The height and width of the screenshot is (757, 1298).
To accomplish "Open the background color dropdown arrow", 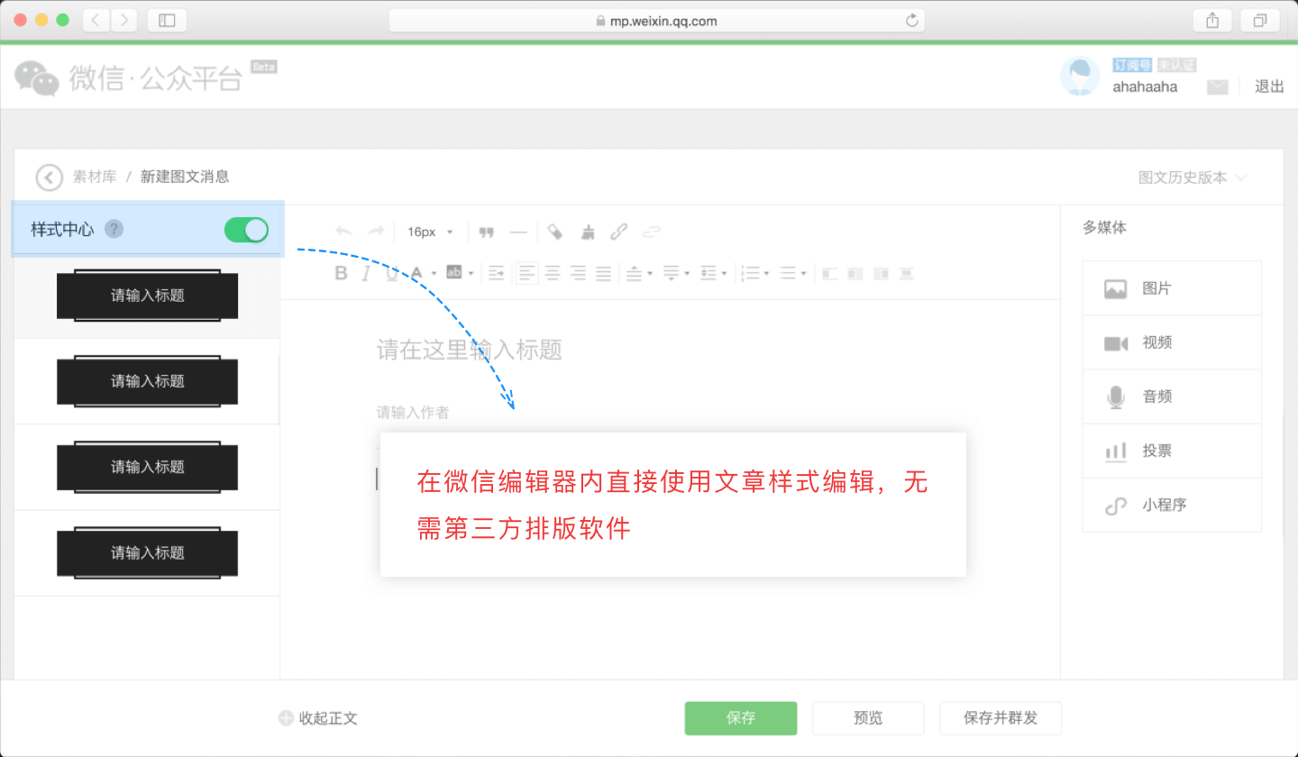I will (x=471, y=273).
